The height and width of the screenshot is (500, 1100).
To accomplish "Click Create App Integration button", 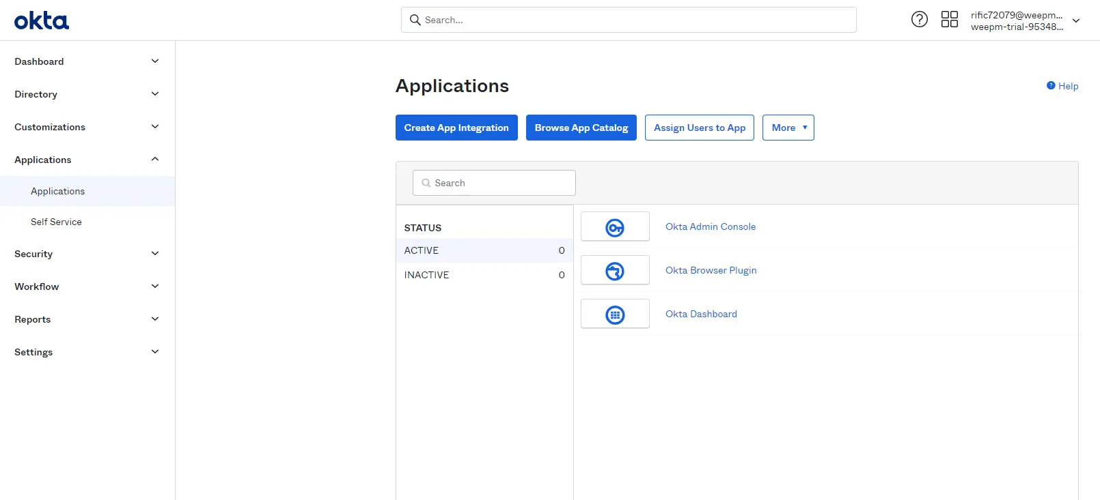I will tap(456, 128).
